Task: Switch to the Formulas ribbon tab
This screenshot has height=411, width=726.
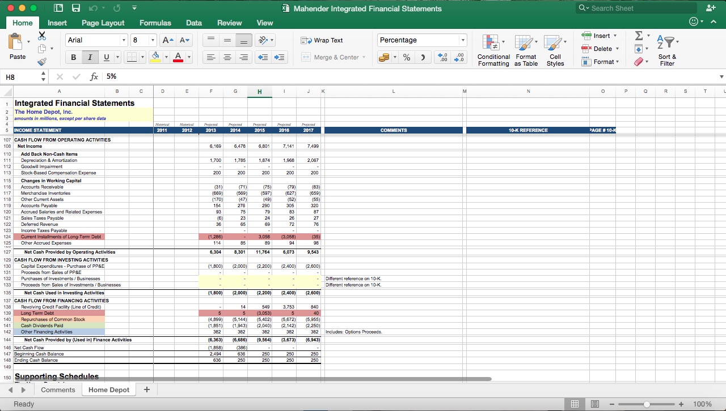Action: pyautogui.click(x=155, y=23)
